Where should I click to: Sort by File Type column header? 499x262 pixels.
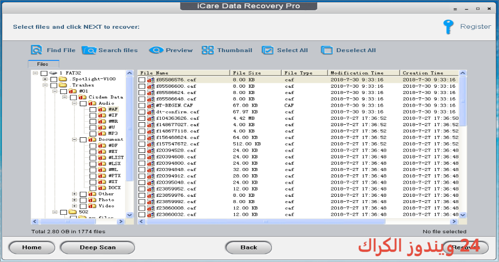pos(305,73)
